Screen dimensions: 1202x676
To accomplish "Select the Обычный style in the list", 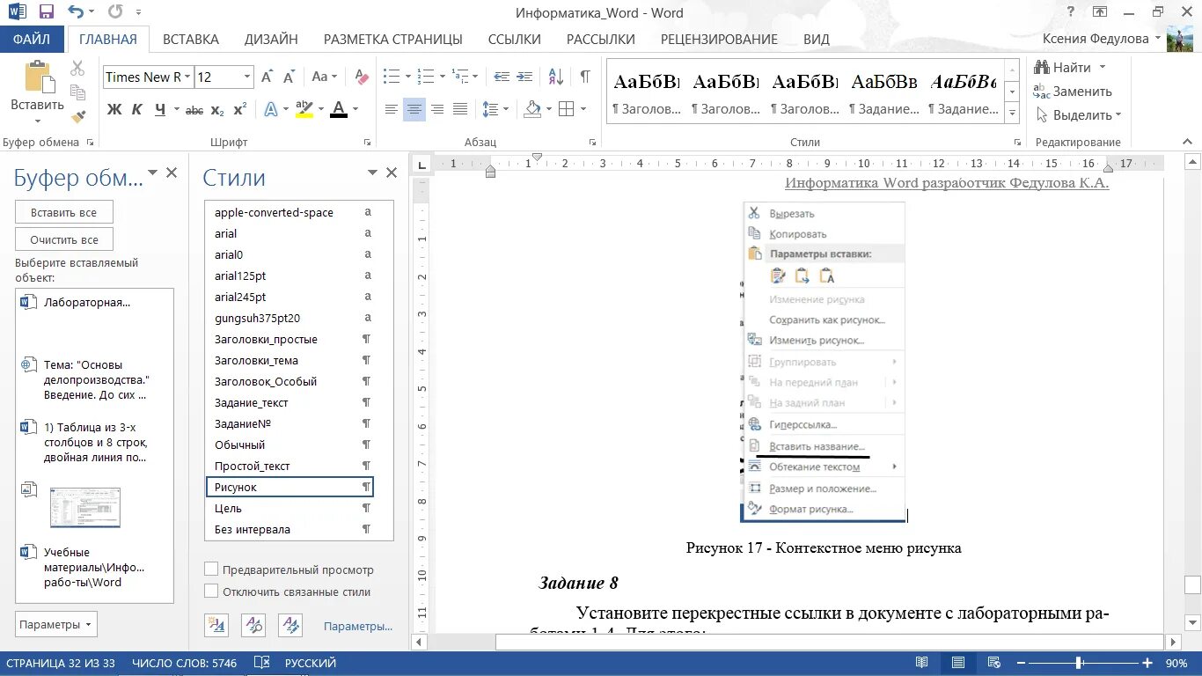I will [290, 445].
